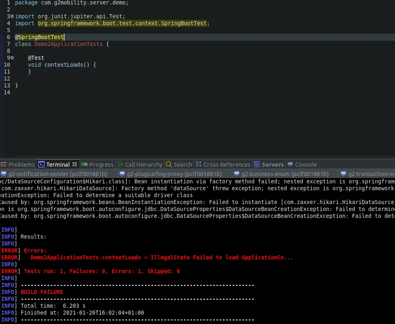Click the Tests run summary line
The width and height of the screenshot is (395, 324).
(102, 271)
